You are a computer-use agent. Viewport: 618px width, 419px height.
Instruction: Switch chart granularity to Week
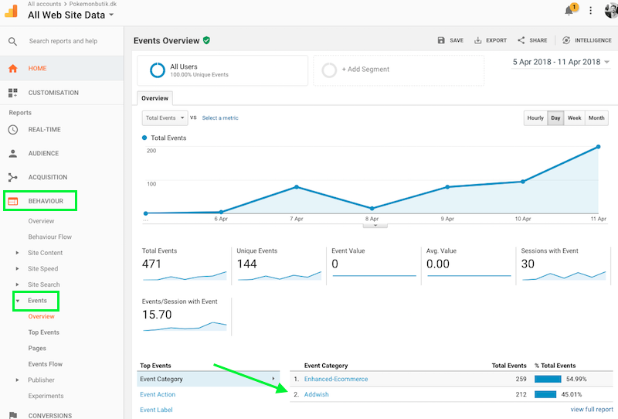[574, 118]
